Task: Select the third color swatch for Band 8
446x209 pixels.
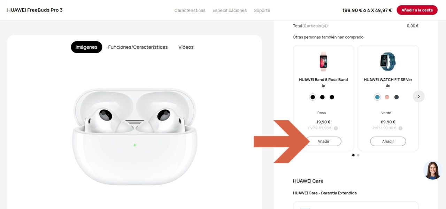Action: pos(332,97)
